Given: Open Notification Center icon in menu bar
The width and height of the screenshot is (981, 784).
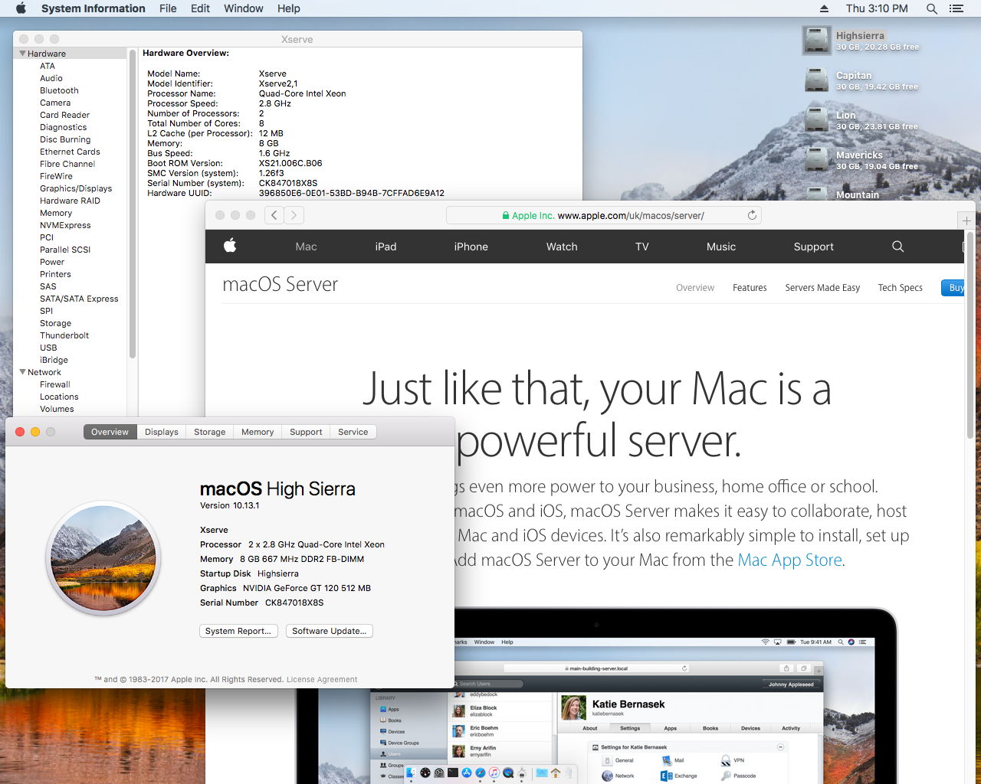Looking at the screenshot, I should (x=956, y=8).
